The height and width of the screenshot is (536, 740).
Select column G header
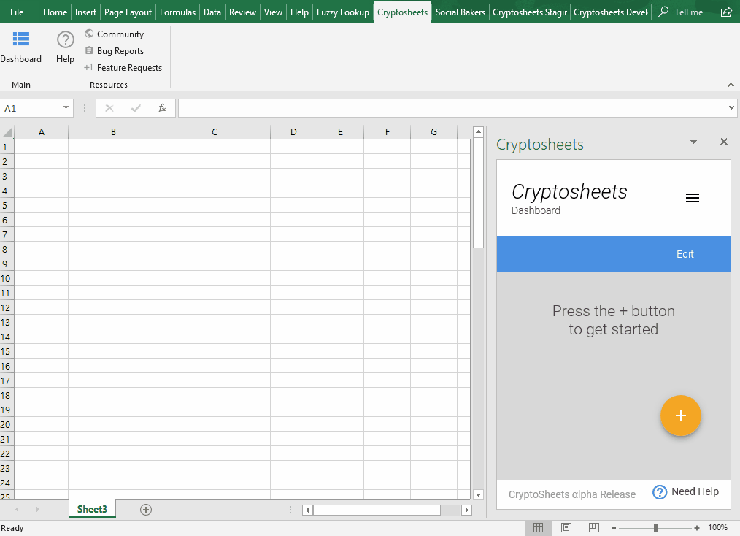[433, 131]
